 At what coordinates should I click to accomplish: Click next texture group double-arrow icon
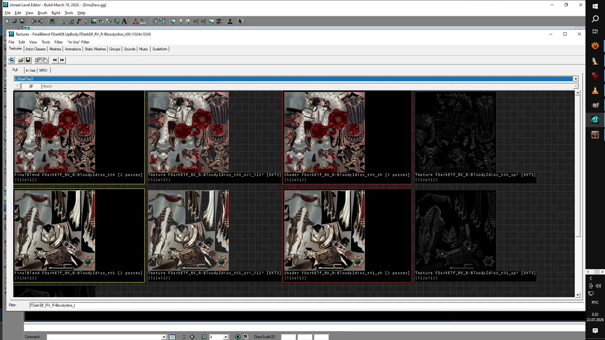[62, 60]
